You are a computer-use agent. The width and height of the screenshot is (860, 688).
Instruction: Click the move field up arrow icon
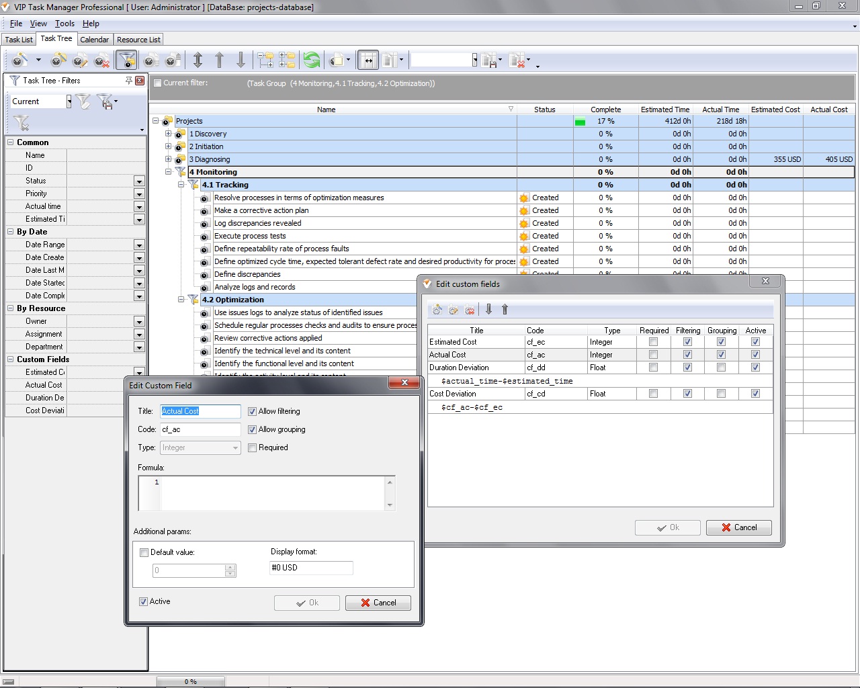tap(505, 310)
